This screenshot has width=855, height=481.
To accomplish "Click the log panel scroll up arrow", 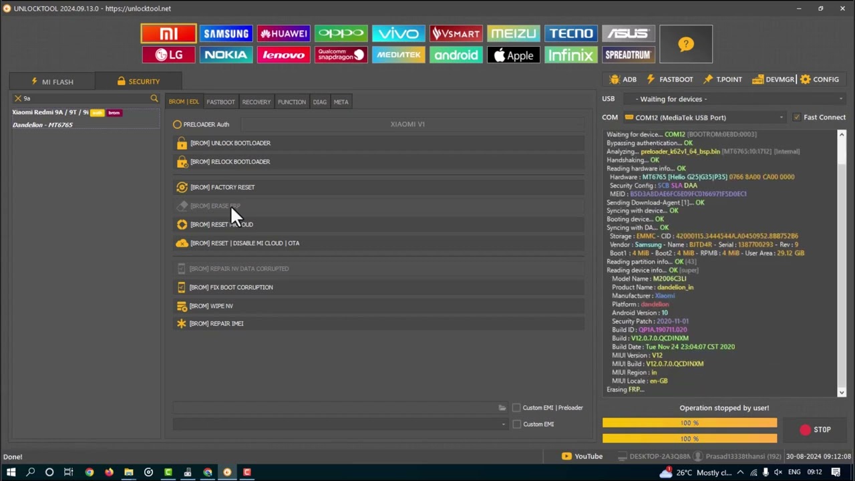I will point(842,134).
